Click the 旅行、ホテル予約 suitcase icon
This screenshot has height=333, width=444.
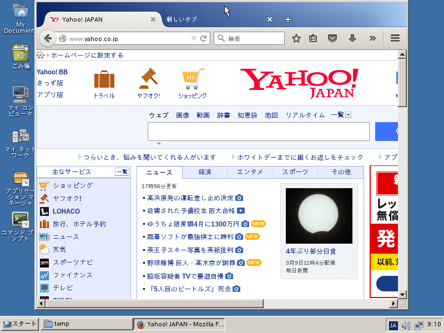click(x=44, y=224)
